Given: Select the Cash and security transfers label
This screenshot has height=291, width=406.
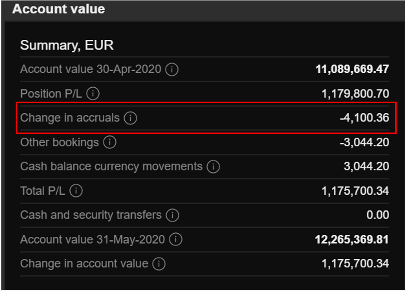Looking at the screenshot, I should tap(91, 215).
